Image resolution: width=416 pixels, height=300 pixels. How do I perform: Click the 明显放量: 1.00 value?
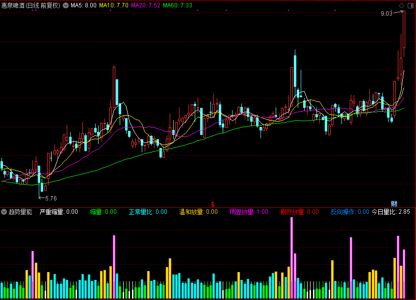tap(249, 212)
